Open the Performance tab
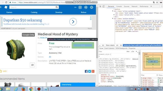The height and width of the screenshot is (91, 163). click(x=144, y=6)
